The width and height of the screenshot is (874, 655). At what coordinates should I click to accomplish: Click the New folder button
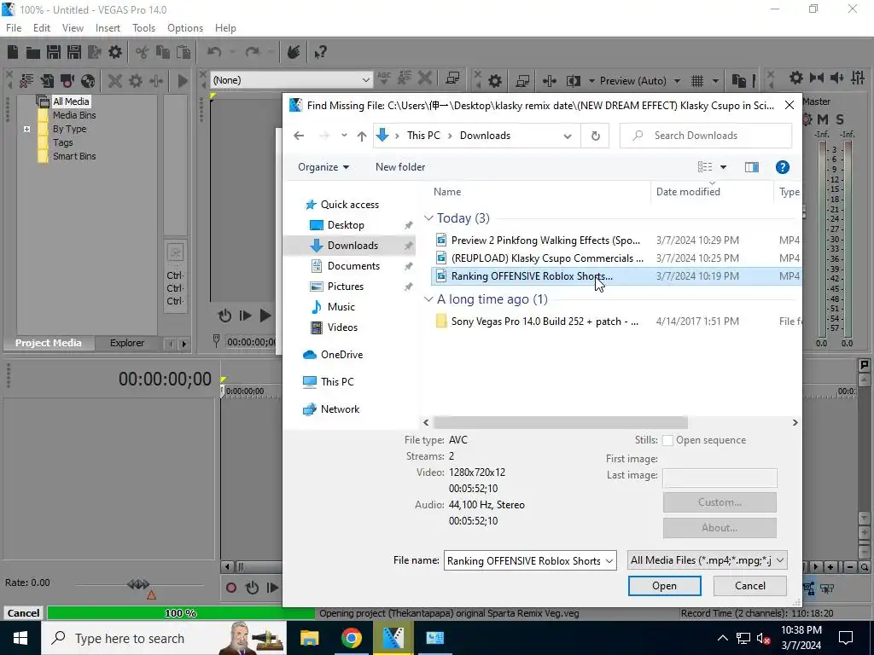[x=400, y=167]
